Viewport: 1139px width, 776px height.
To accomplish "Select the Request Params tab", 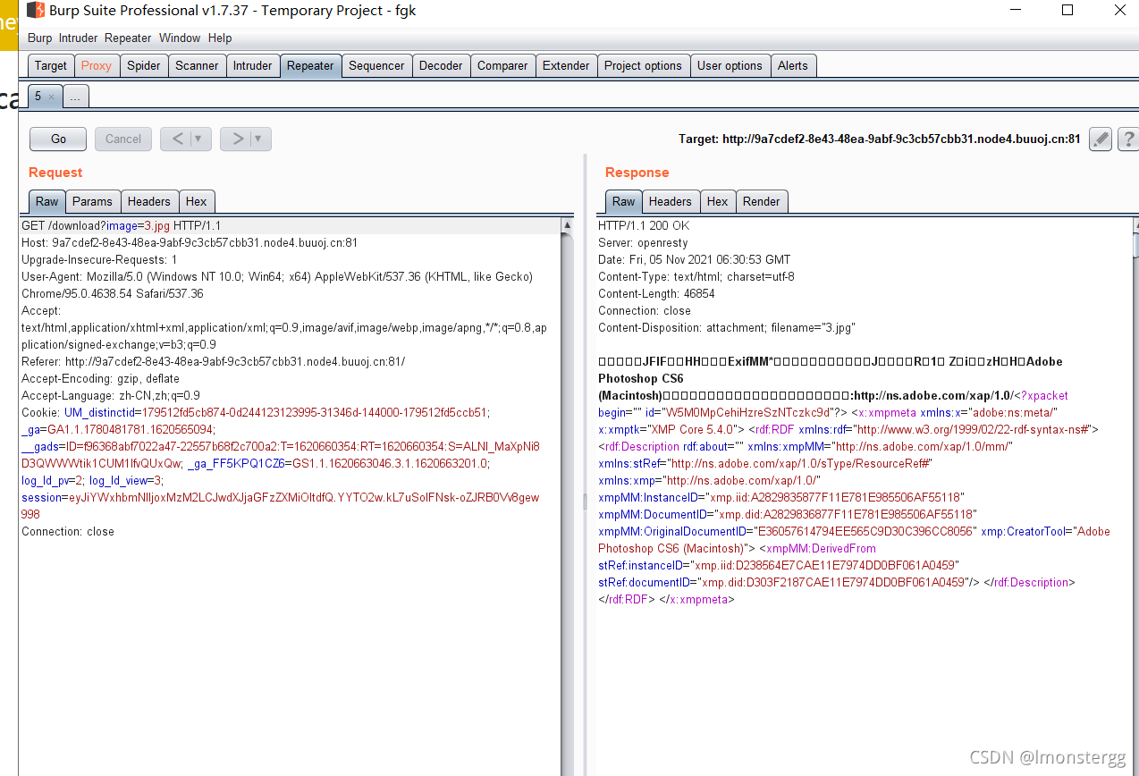I will [x=93, y=201].
